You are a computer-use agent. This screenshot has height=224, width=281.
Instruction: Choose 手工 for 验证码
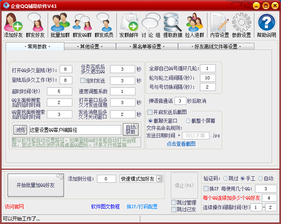click(x=243, y=178)
